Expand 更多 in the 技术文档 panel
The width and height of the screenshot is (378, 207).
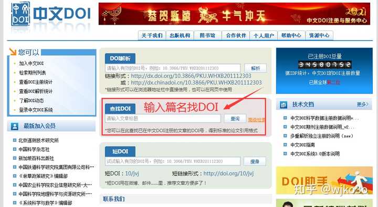363,105
